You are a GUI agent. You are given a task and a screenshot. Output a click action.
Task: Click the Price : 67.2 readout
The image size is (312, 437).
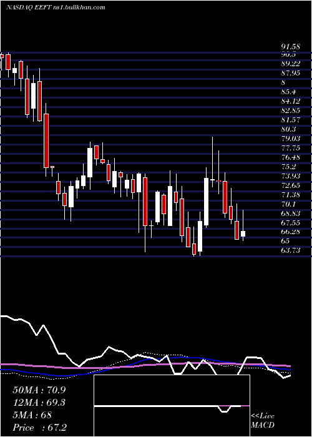click(39, 428)
